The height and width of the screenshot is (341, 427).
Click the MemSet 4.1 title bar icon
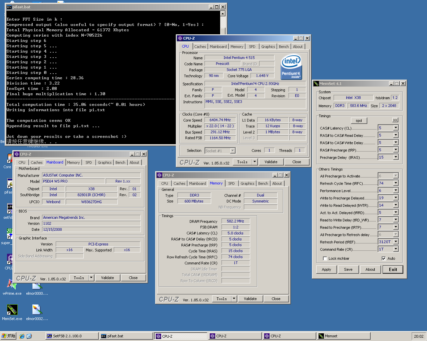point(316,84)
